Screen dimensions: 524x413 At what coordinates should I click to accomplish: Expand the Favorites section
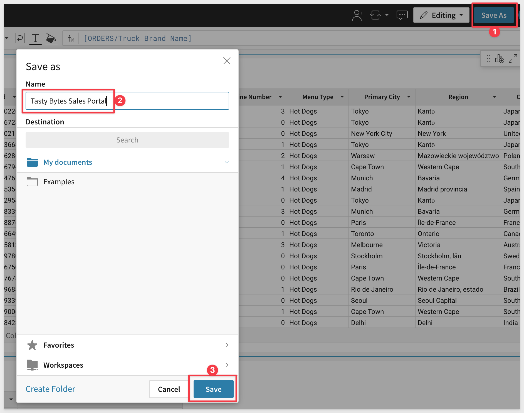tap(227, 345)
